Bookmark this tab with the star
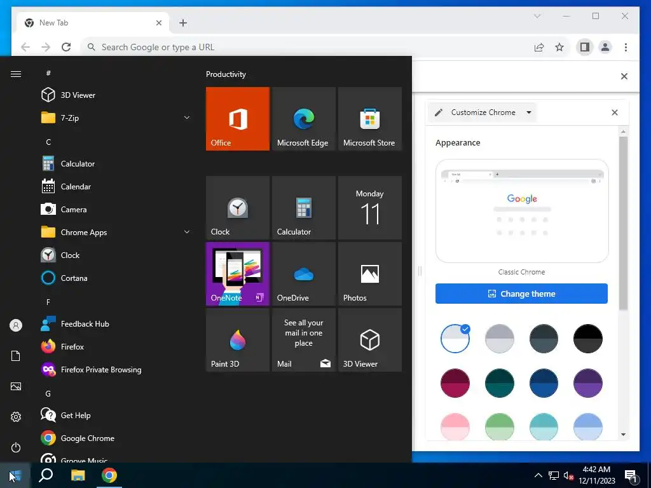 pos(559,47)
